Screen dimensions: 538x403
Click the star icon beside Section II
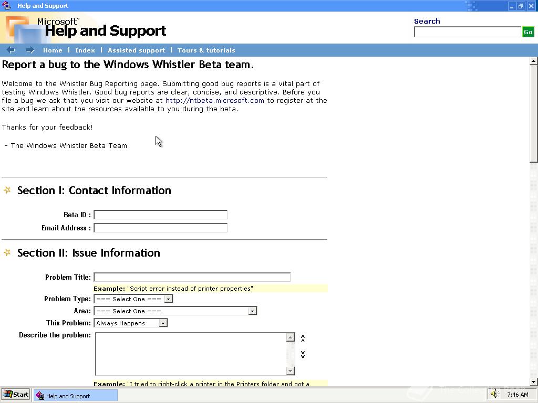[7, 252]
